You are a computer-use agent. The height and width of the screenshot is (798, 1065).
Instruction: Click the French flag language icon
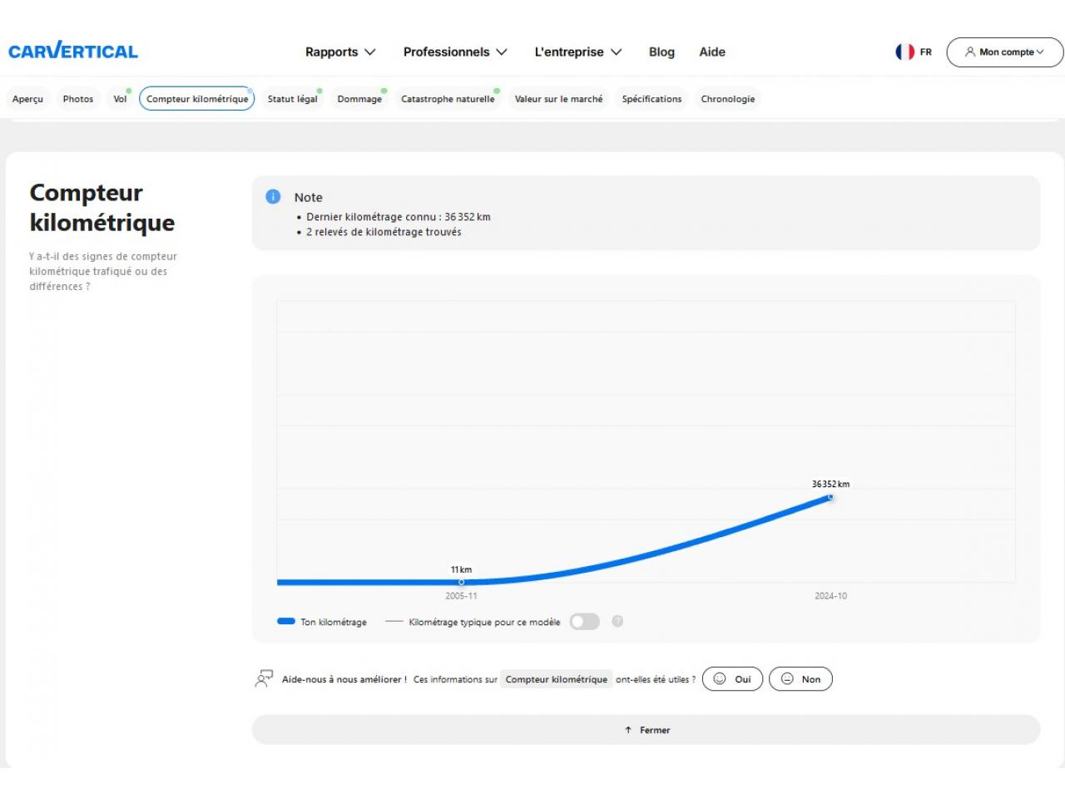click(x=904, y=52)
